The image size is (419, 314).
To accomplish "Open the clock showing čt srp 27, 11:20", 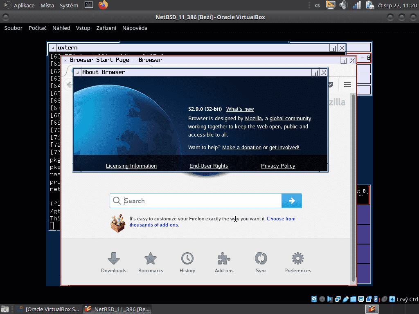I will pyautogui.click(x=397, y=5).
